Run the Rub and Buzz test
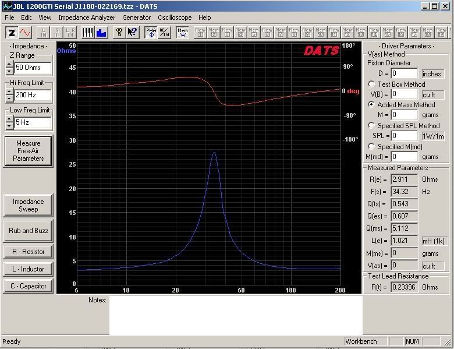454x349 pixels. click(x=28, y=231)
